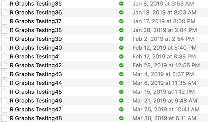208x122 pixels.
Task: Select the file named R Graphs Testing37
Action: point(36,21)
